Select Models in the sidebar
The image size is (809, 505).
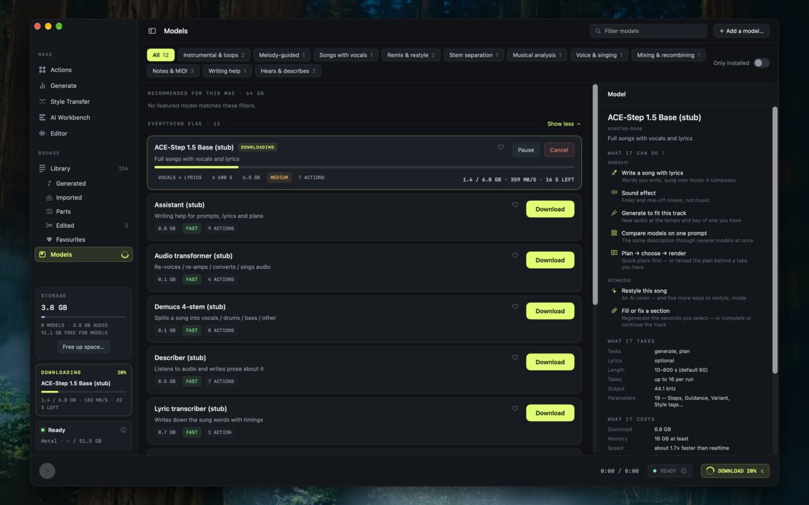[83, 254]
